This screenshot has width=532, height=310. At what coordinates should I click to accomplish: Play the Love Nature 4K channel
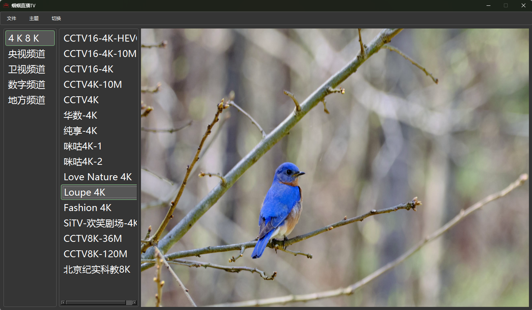tap(98, 177)
